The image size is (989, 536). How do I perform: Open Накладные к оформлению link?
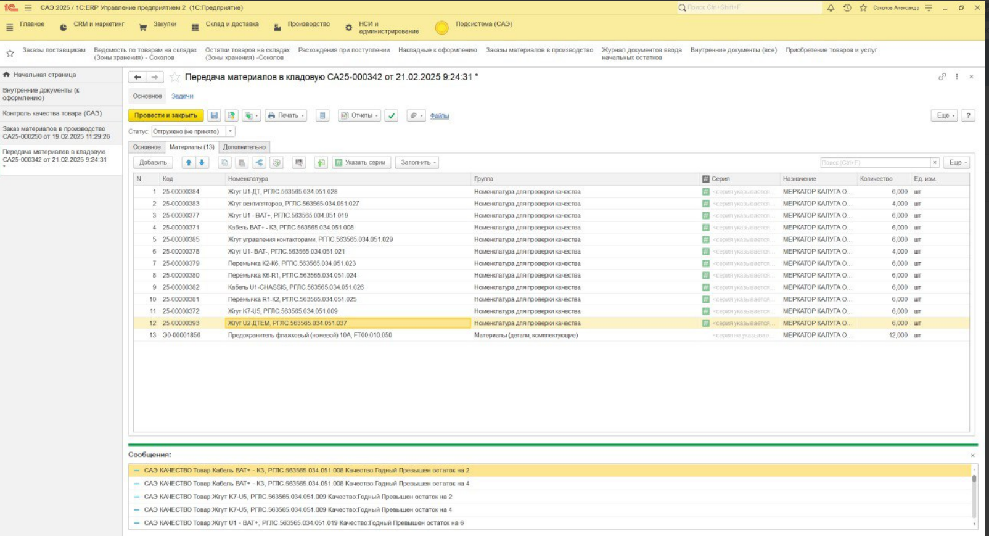(x=438, y=50)
